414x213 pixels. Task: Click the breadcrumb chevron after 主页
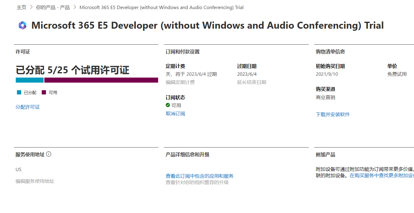[x=31, y=7]
